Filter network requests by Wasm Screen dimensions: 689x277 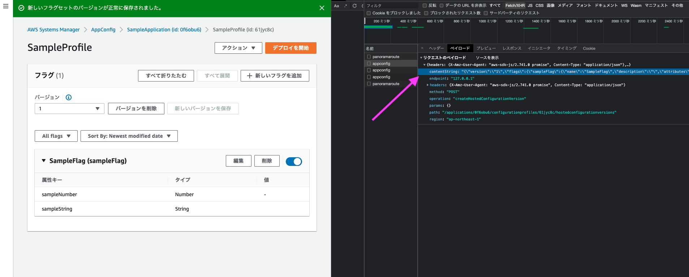coord(636,5)
